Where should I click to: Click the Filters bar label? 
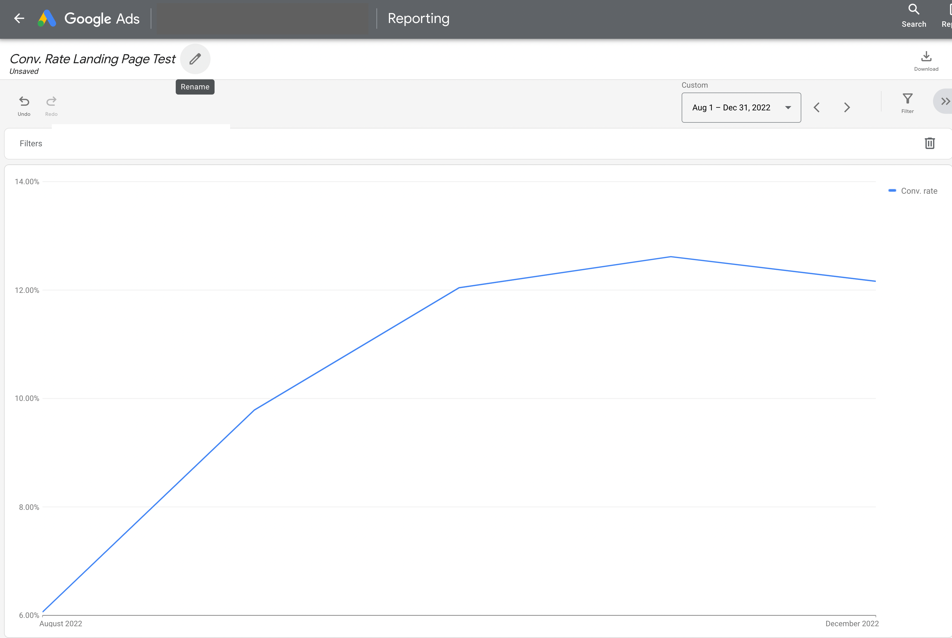point(30,143)
